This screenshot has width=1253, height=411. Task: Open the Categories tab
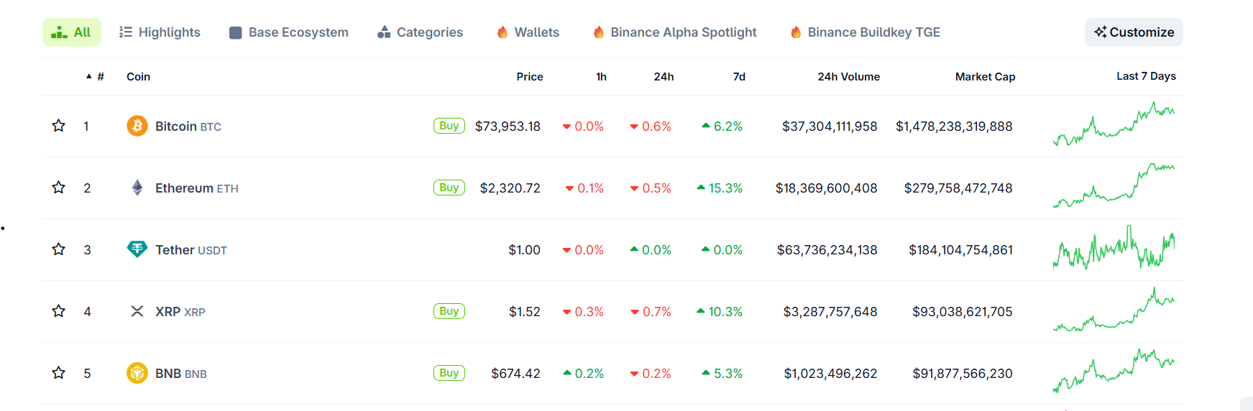[421, 32]
